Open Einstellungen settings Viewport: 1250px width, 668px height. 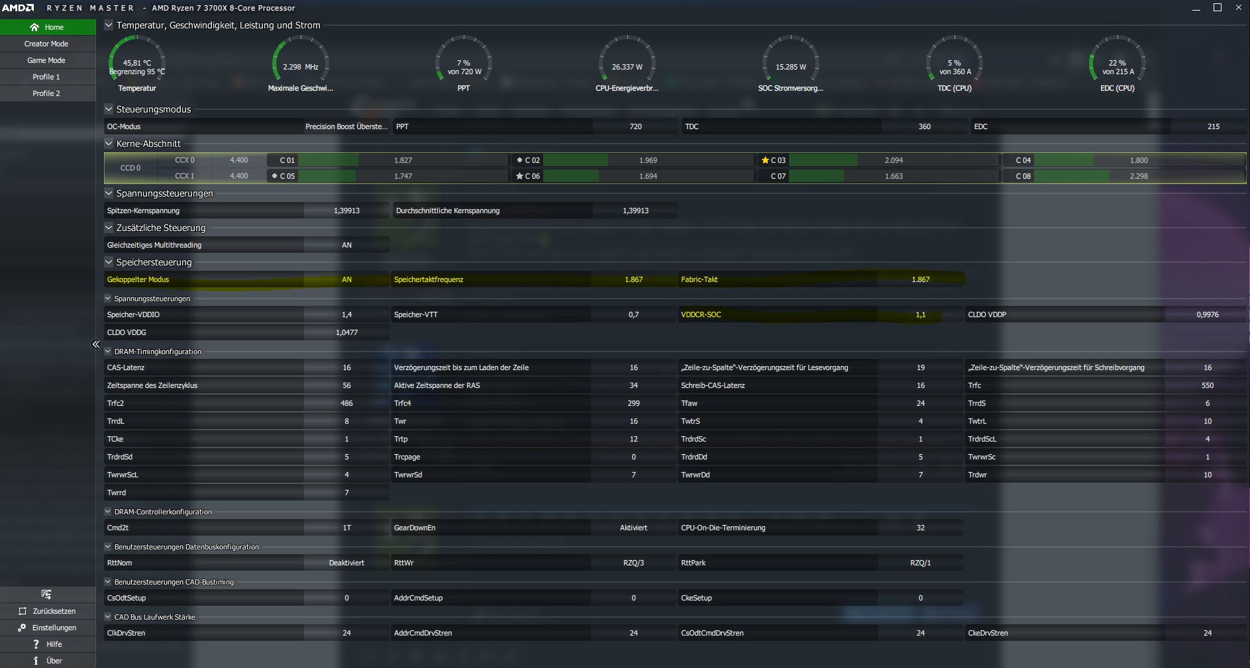(x=48, y=628)
